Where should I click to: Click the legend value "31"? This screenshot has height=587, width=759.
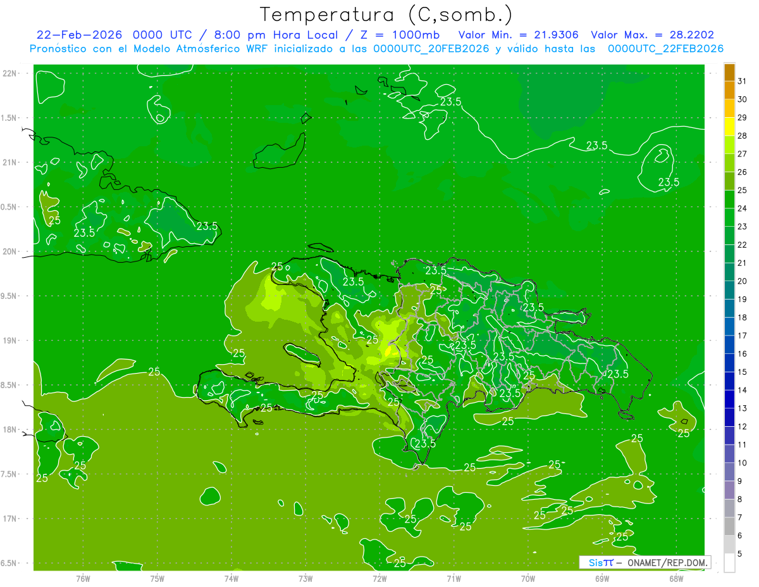pos(743,81)
